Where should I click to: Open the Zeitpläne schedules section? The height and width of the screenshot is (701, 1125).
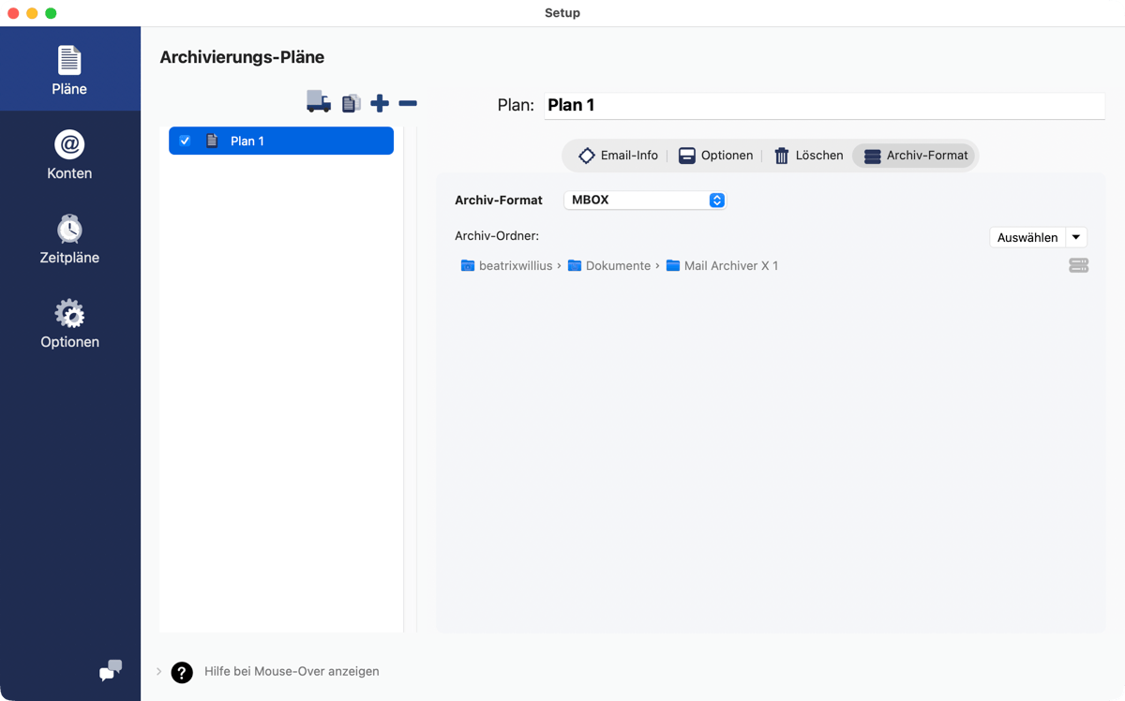69,239
